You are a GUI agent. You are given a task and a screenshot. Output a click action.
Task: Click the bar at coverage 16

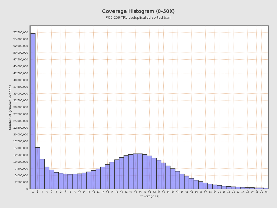tap(107, 177)
